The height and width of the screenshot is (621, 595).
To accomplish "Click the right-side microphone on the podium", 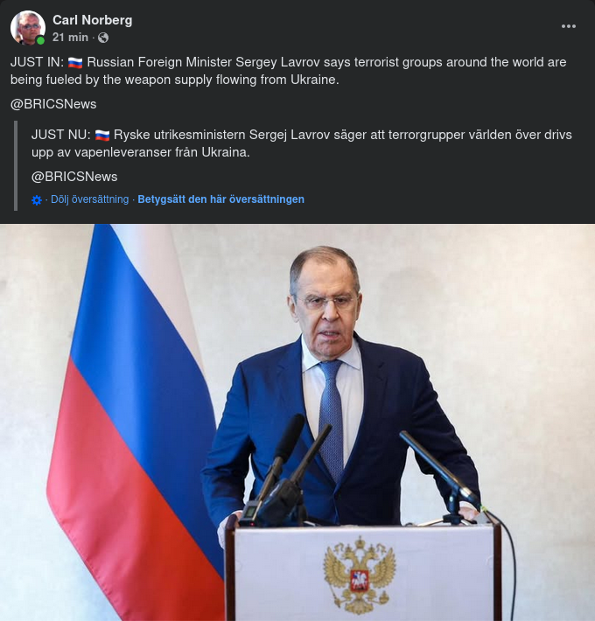I will click(437, 464).
